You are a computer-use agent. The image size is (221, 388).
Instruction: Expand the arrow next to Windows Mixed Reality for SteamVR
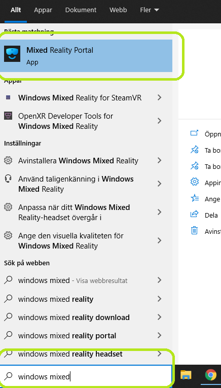pyautogui.click(x=160, y=98)
